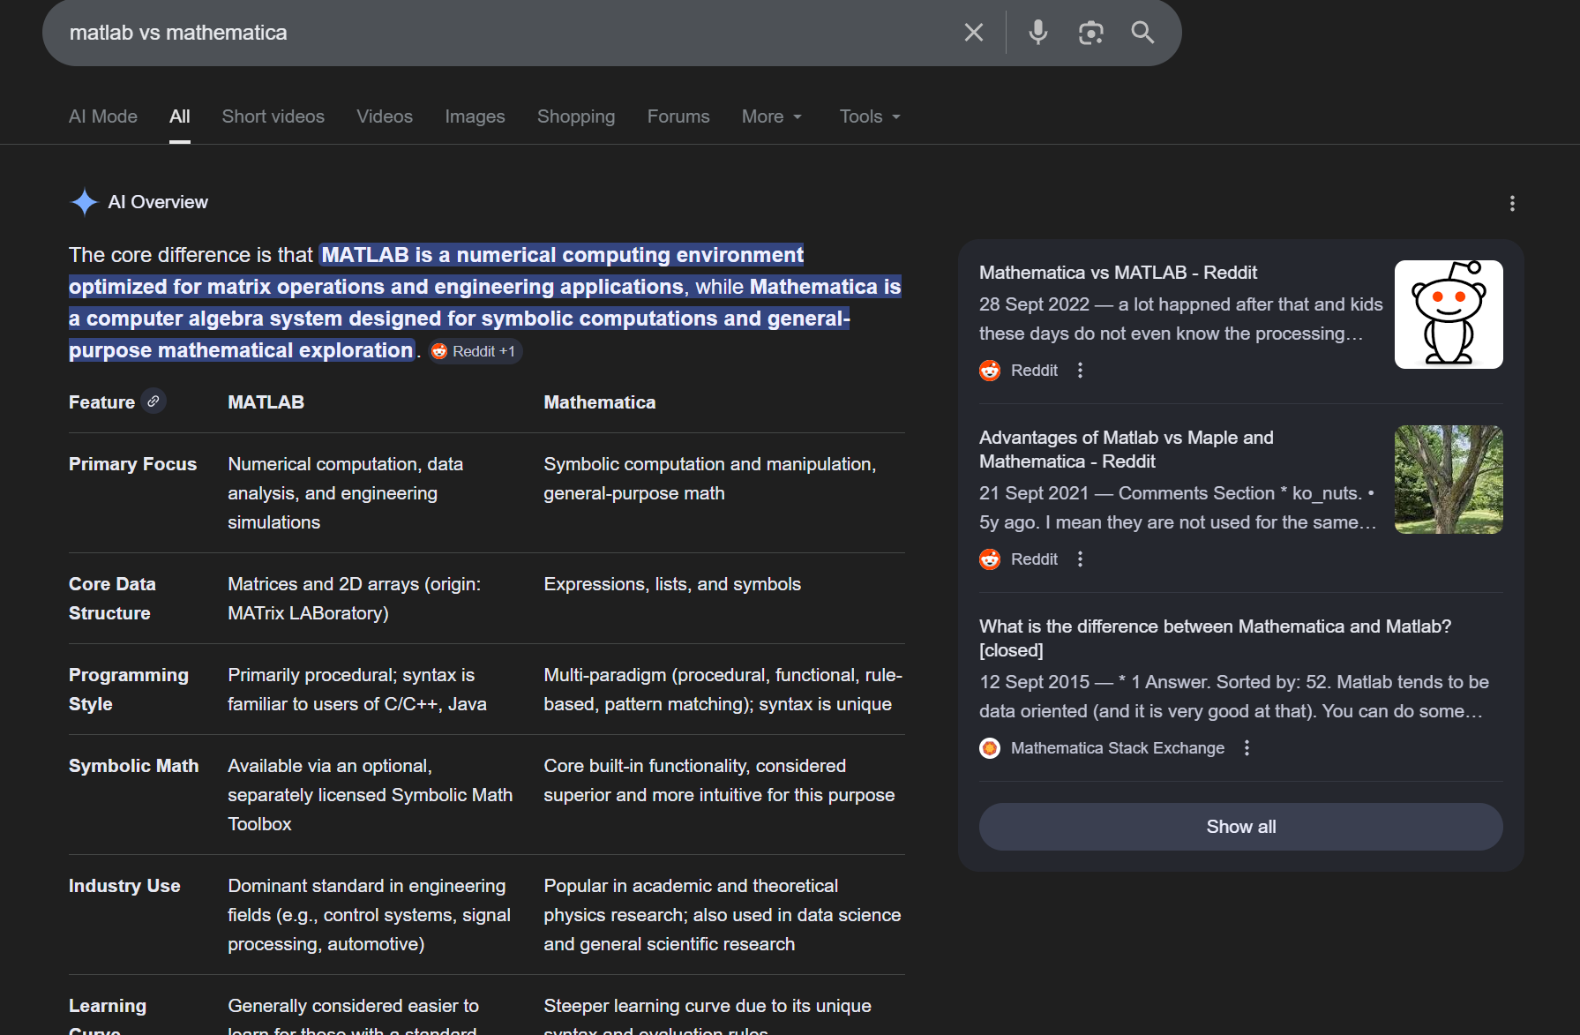Image resolution: width=1580 pixels, height=1035 pixels.
Task: Click Show all sources button
Action: coord(1241,827)
